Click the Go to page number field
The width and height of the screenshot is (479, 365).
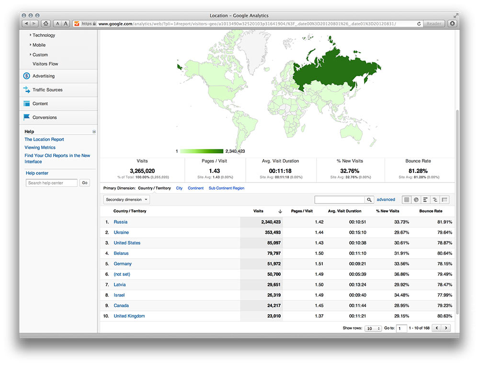click(x=402, y=328)
